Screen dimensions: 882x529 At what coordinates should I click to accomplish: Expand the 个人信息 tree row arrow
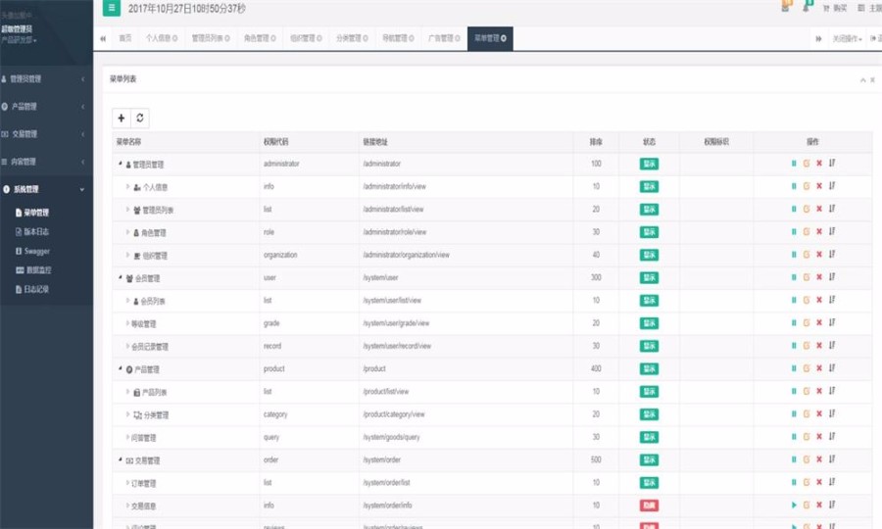coord(127,186)
